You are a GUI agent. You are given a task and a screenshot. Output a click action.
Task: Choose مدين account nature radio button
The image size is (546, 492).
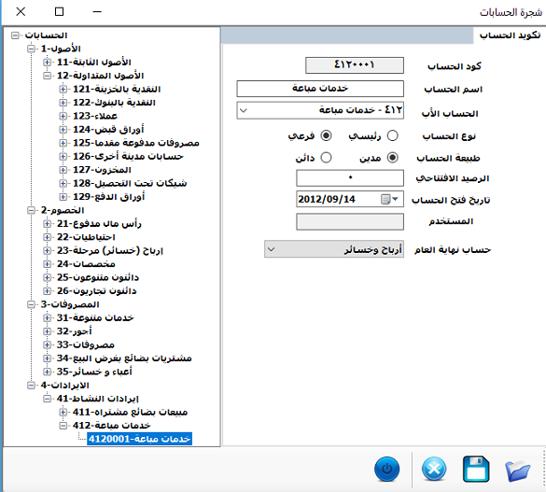point(392,158)
